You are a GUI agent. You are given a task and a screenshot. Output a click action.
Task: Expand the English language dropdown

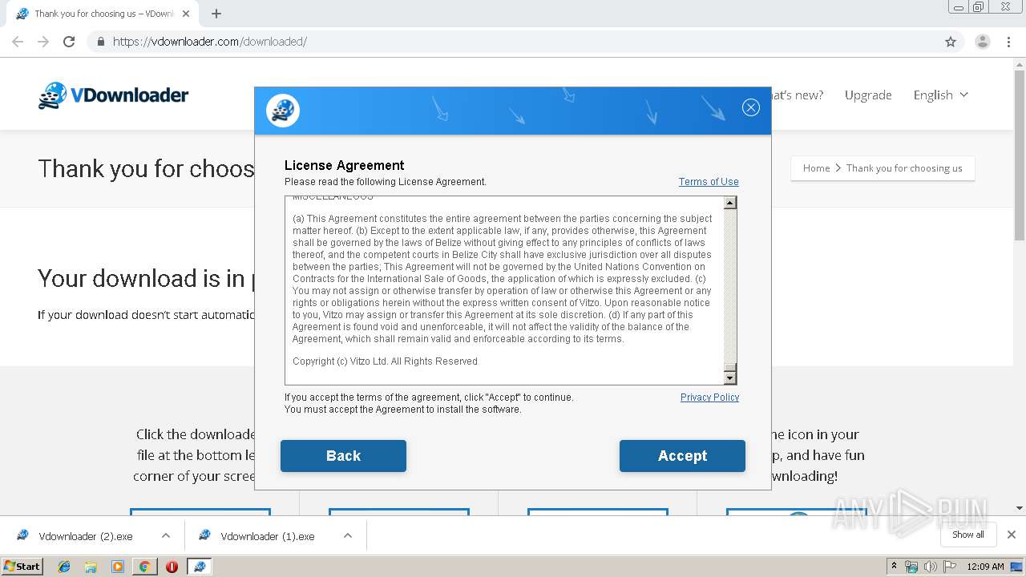(x=941, y=95)
